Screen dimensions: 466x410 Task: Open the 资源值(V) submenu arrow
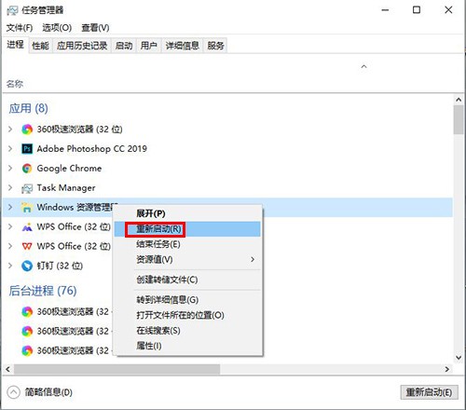click(x=253, y=259)
